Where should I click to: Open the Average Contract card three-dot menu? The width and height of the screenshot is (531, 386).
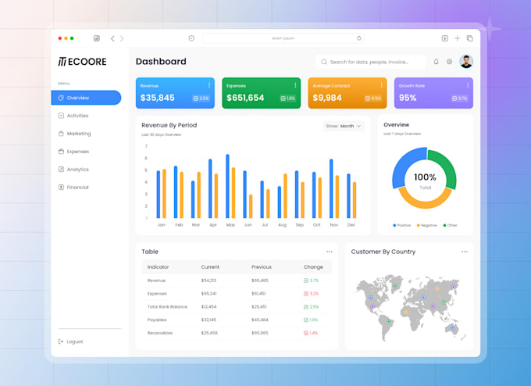381,85
